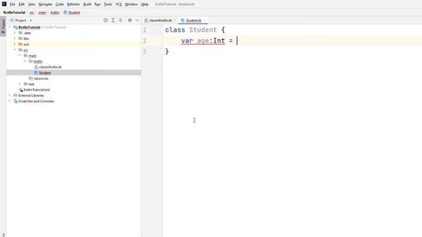Close the classInKotlin.kt editor tab
This screenshot has width=422, height=237.
coord(175,20)
